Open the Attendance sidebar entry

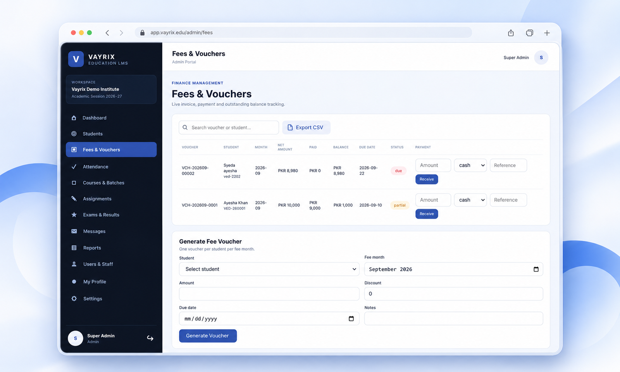[111, 167]
